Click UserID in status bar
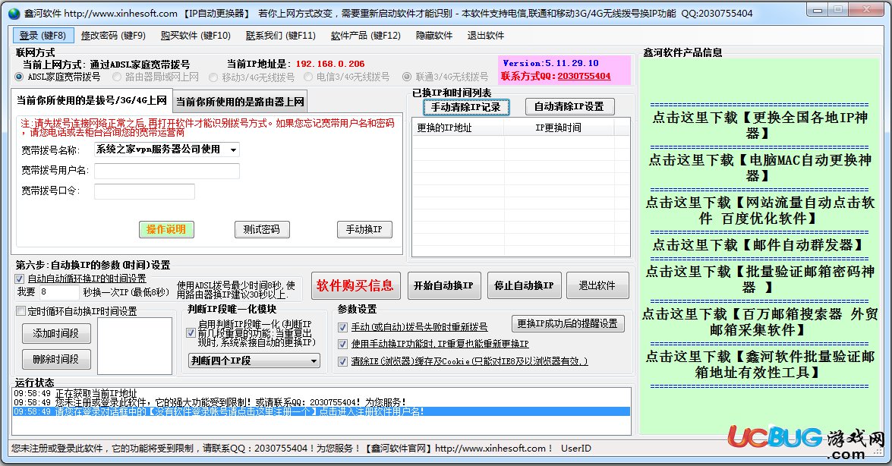 coord(575,449)
